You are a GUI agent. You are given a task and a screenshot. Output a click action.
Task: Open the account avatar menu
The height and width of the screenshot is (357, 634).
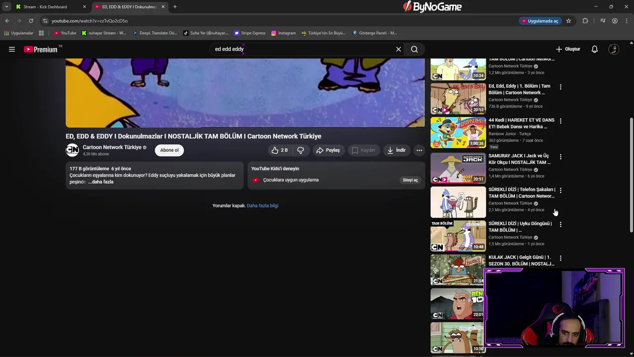click(x=614, y=49)
